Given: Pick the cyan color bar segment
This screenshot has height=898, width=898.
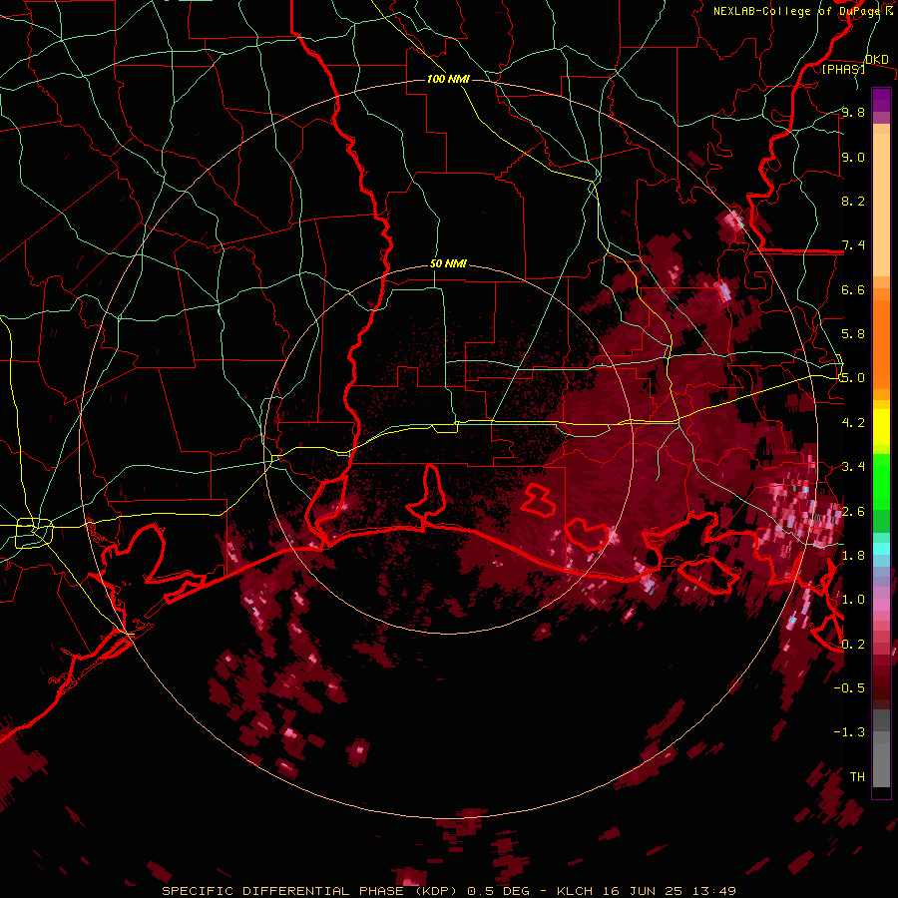Looking at the screenshot, I should pos(881,549).
